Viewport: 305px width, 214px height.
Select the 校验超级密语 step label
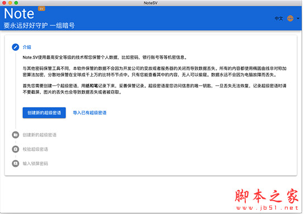(x=35, y=149)
